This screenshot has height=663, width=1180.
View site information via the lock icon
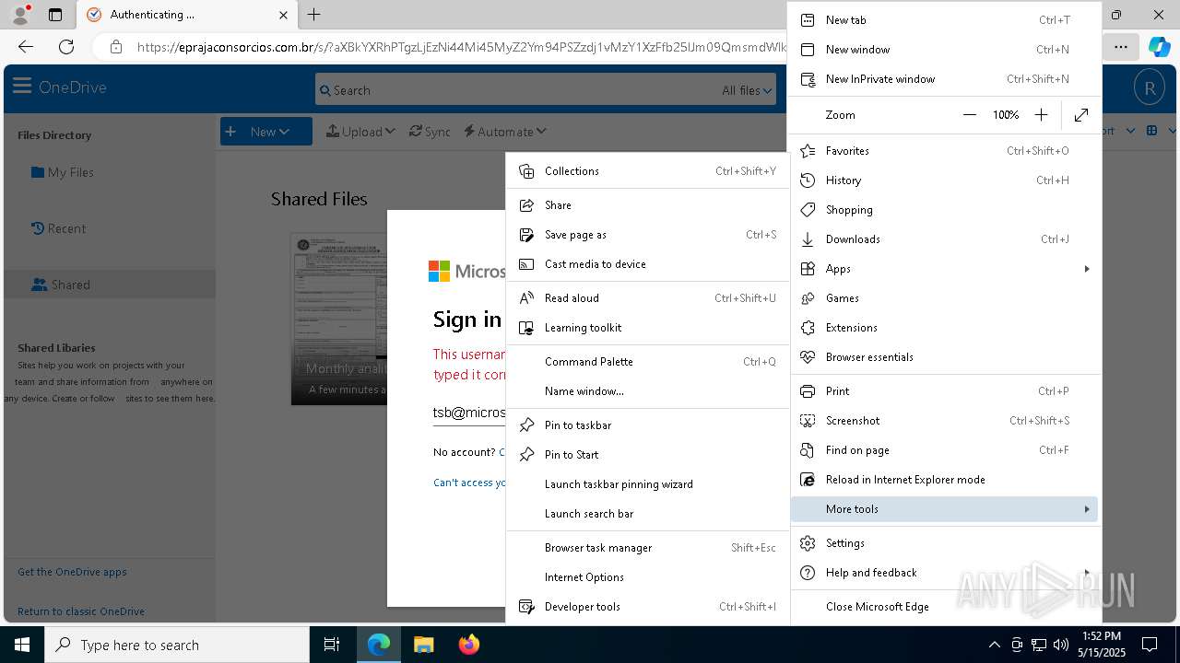[x=115, y=47]
